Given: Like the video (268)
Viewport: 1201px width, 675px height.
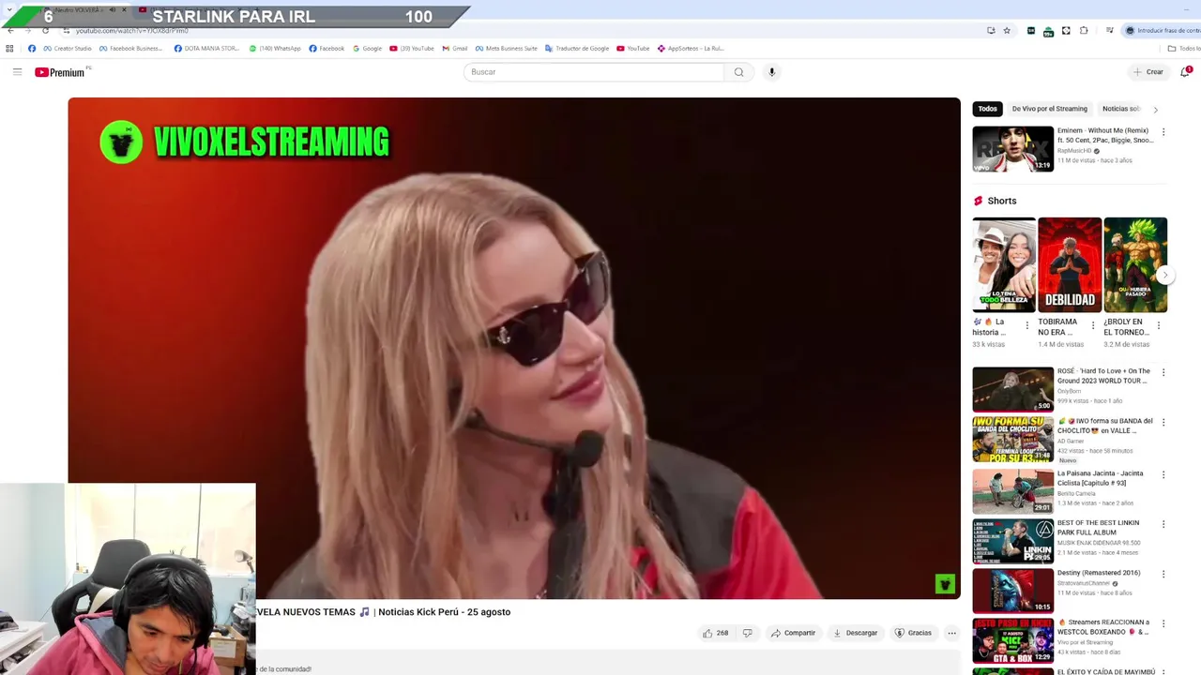Looking at the screenshot, I should [715, 633].
